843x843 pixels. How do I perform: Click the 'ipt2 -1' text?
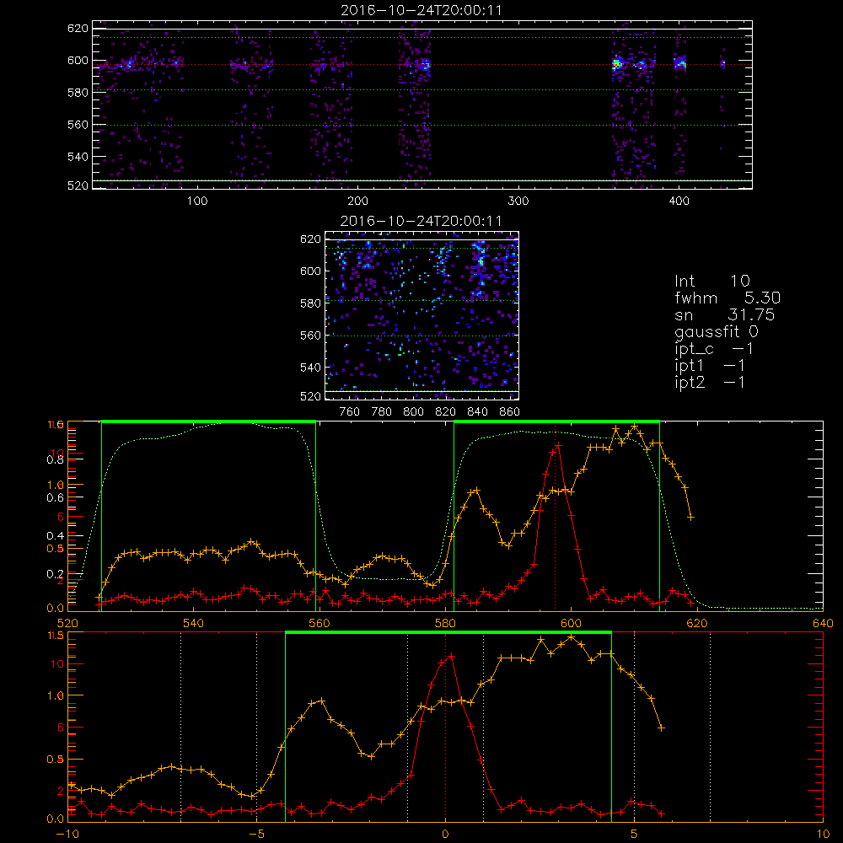tap(710, 382)
